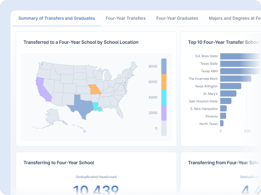Viewport: 261px width, 195px height.
Task: Select the Sam Houston State bar
Action: tap(226, 101)
